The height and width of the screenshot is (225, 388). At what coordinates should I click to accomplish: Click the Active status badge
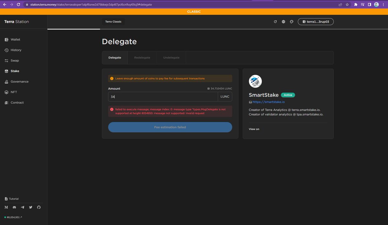pos(288,95)
